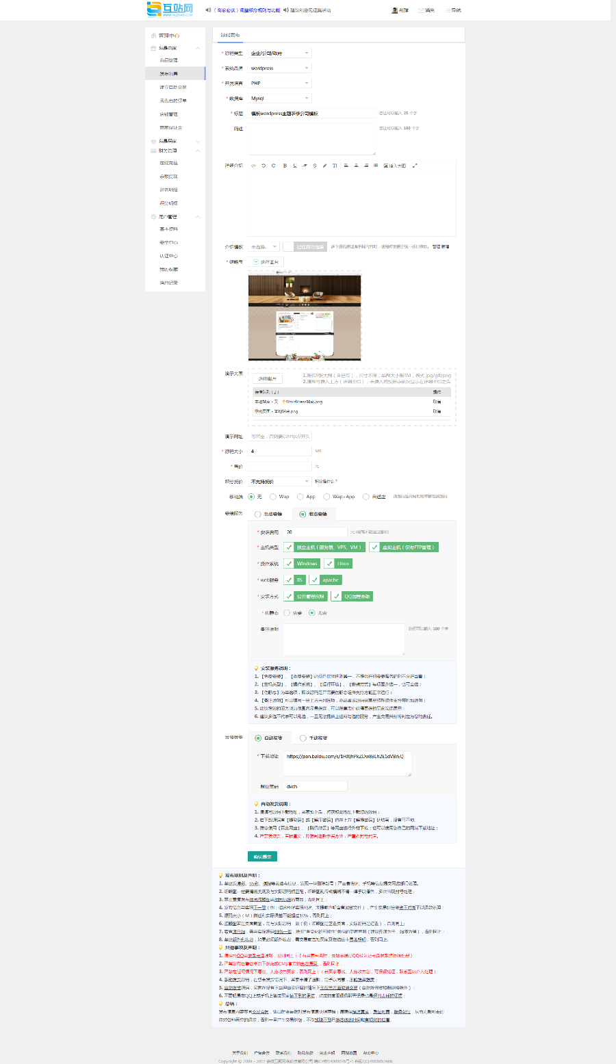Toggle the IIS web server checkbox
Viewport: 616px width, 1064px height.
[x=296, y=580]
